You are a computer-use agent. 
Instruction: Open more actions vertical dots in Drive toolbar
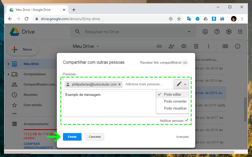coord(209,47)
